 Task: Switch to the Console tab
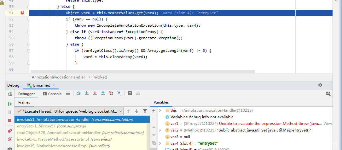52,94
